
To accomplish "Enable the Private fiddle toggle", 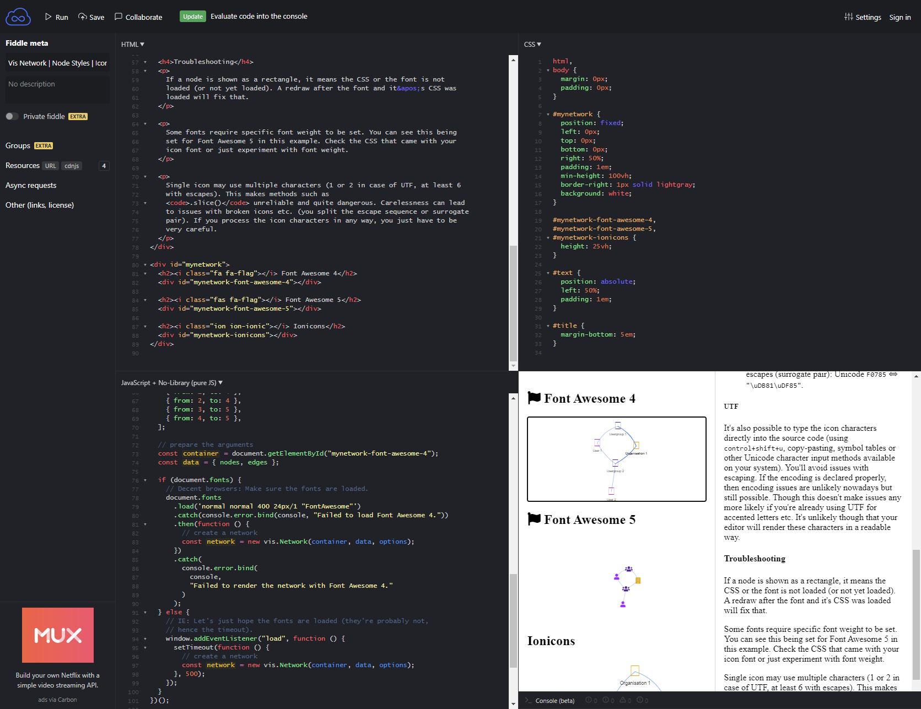I will pos(11,116).
